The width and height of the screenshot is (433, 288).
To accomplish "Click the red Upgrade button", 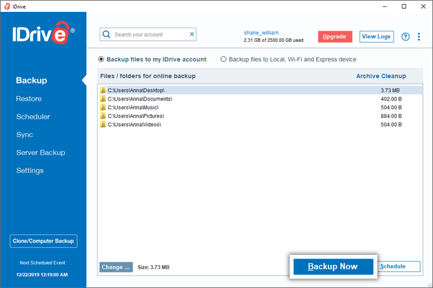I will (335, 36).
